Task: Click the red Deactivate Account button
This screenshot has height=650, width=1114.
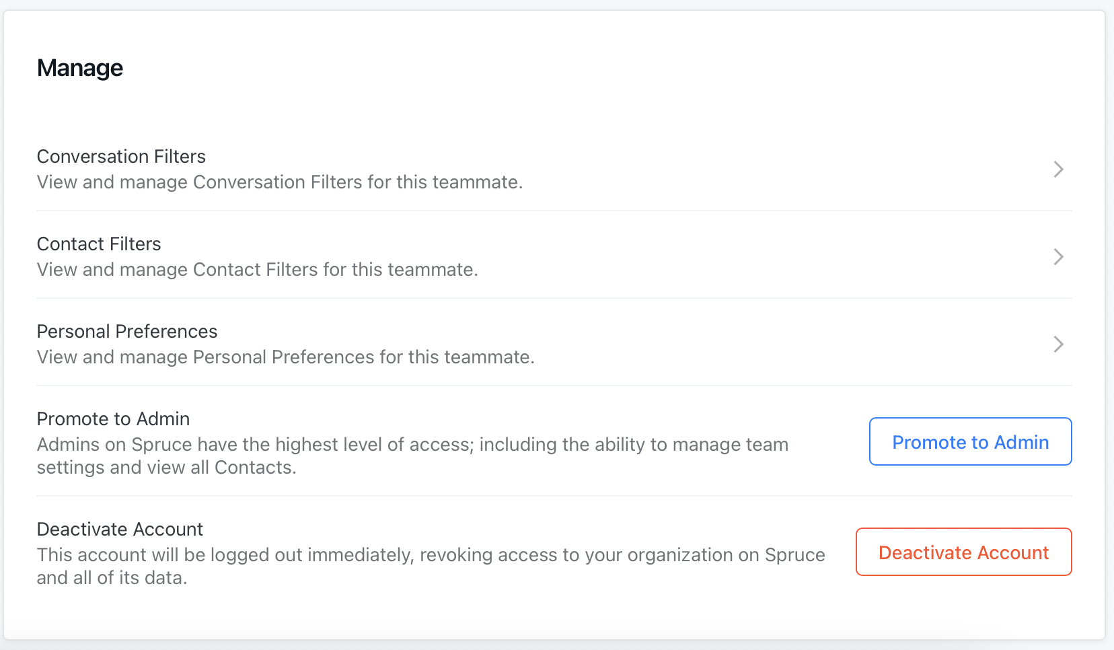Action: point(963,552)
